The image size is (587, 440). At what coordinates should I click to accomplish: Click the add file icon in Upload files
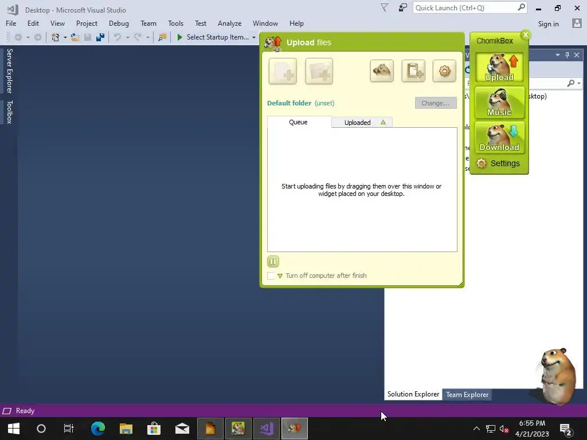(283, 71)
